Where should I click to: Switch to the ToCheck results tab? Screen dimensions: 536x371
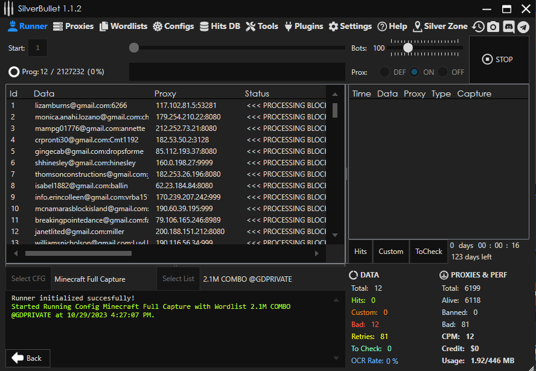click(429, 252)
